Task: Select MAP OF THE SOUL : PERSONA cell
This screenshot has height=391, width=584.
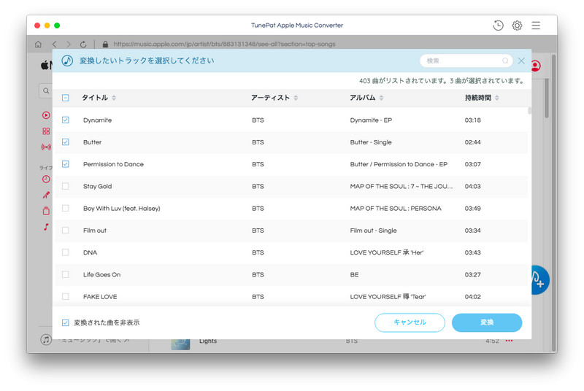Action: pos(396,209)
